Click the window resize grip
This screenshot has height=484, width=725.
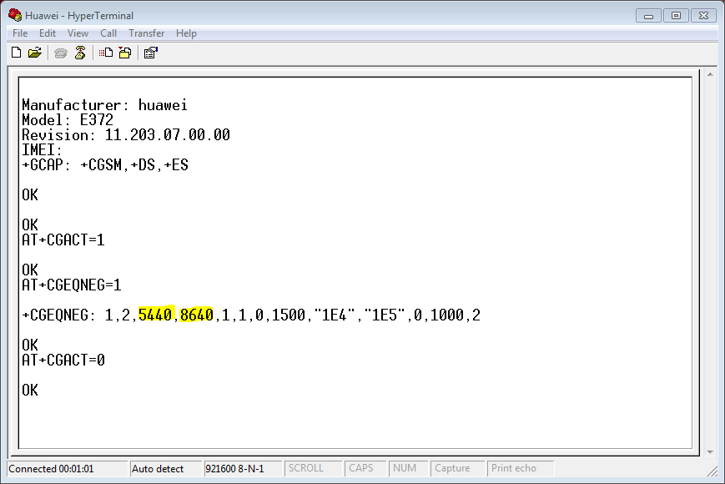pyautogui.click(x=712, y=471)
